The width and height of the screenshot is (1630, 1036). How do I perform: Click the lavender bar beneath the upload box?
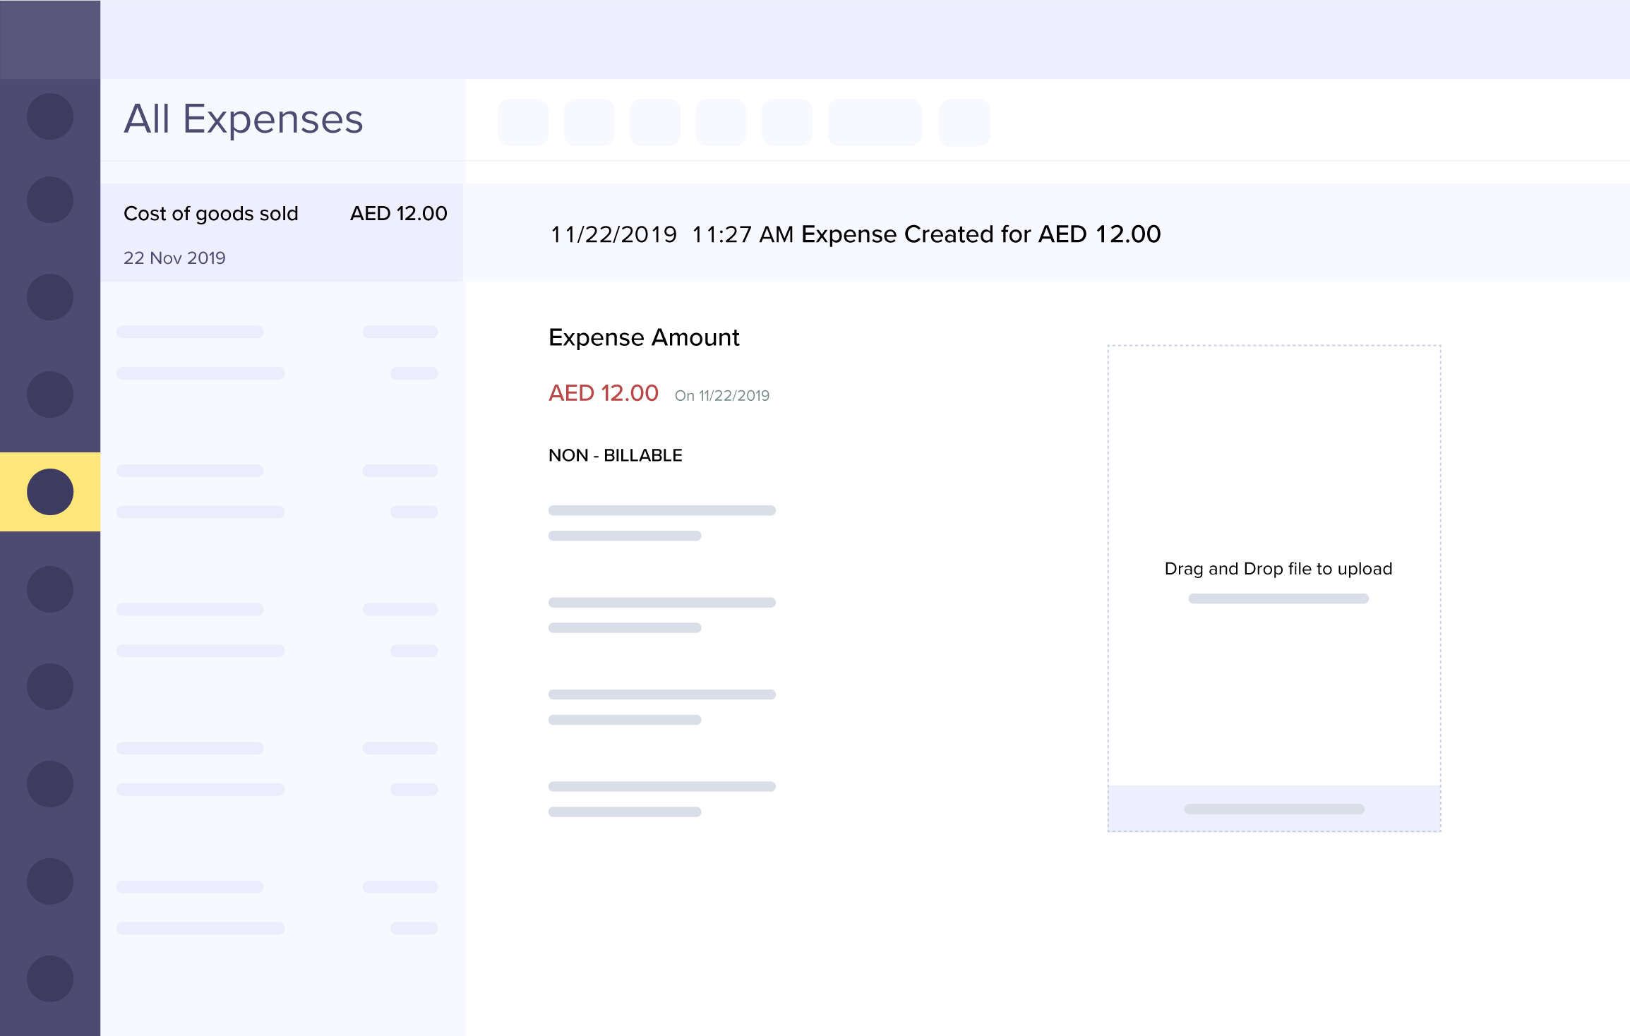pos(1274,809)
